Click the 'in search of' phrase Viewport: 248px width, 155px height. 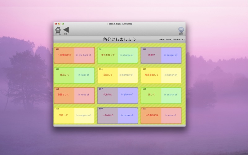click(x=170, y=95)
